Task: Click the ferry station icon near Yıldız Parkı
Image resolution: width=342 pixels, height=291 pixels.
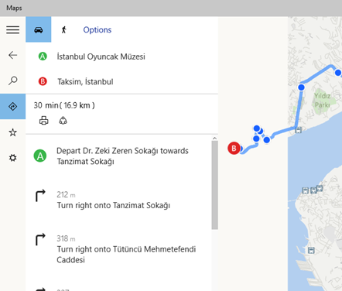Action: 299,130
